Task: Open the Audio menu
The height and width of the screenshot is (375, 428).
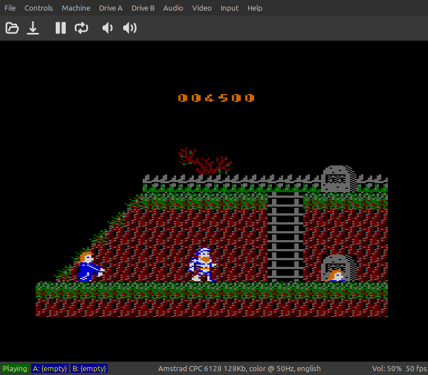Action: (173, 8)
